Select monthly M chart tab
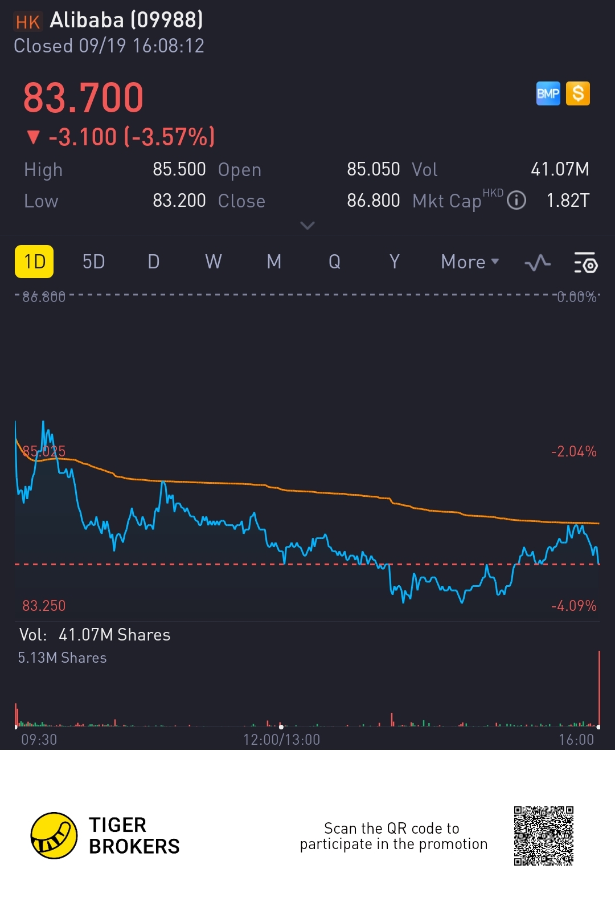Viewport: 615px width, 922px height. click(x=274, y=262)
